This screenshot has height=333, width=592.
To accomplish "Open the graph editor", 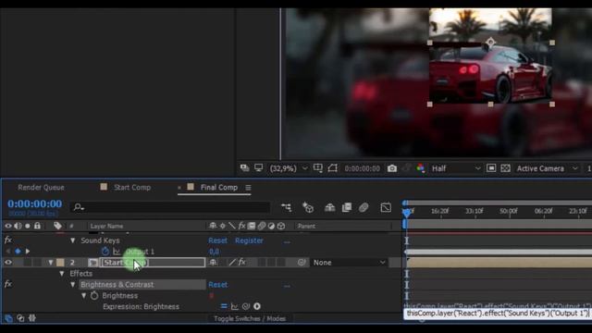I will (386, 207).
